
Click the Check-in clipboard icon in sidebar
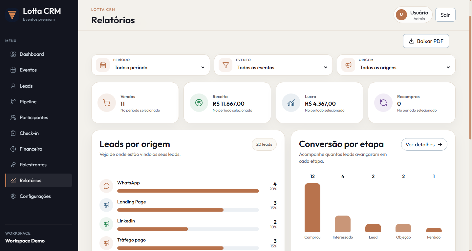13,133
